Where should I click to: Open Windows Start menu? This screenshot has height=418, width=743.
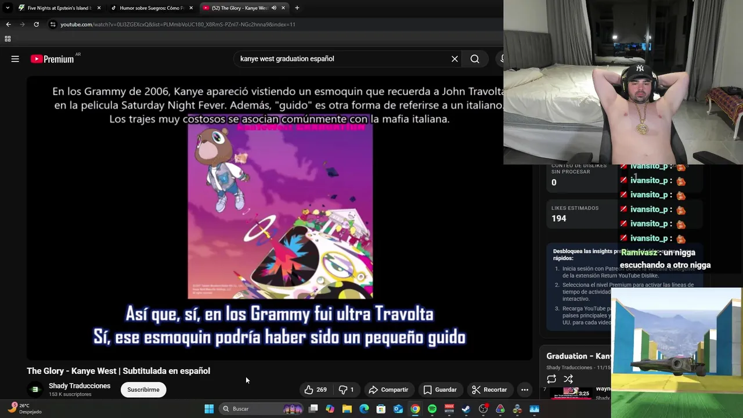click(209, 409)
